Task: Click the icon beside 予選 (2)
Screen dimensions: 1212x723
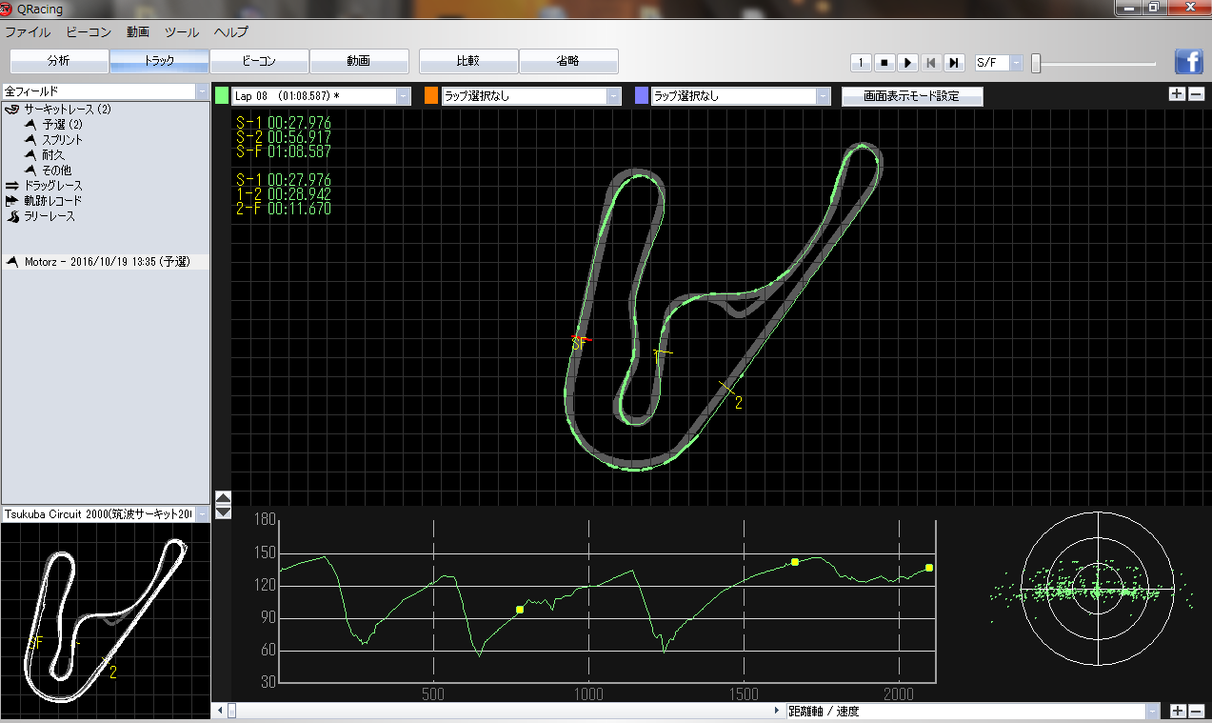Action: [x=30, y=125]
